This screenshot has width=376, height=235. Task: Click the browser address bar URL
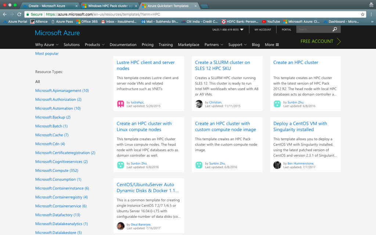pos(103,14)
